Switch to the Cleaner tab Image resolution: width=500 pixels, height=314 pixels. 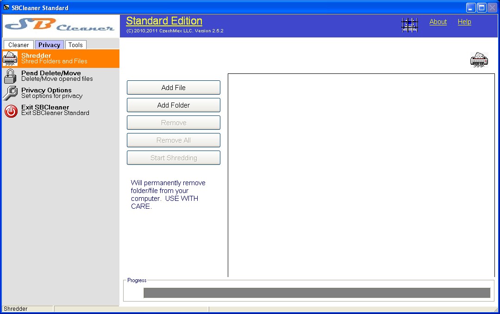point(19,45)
